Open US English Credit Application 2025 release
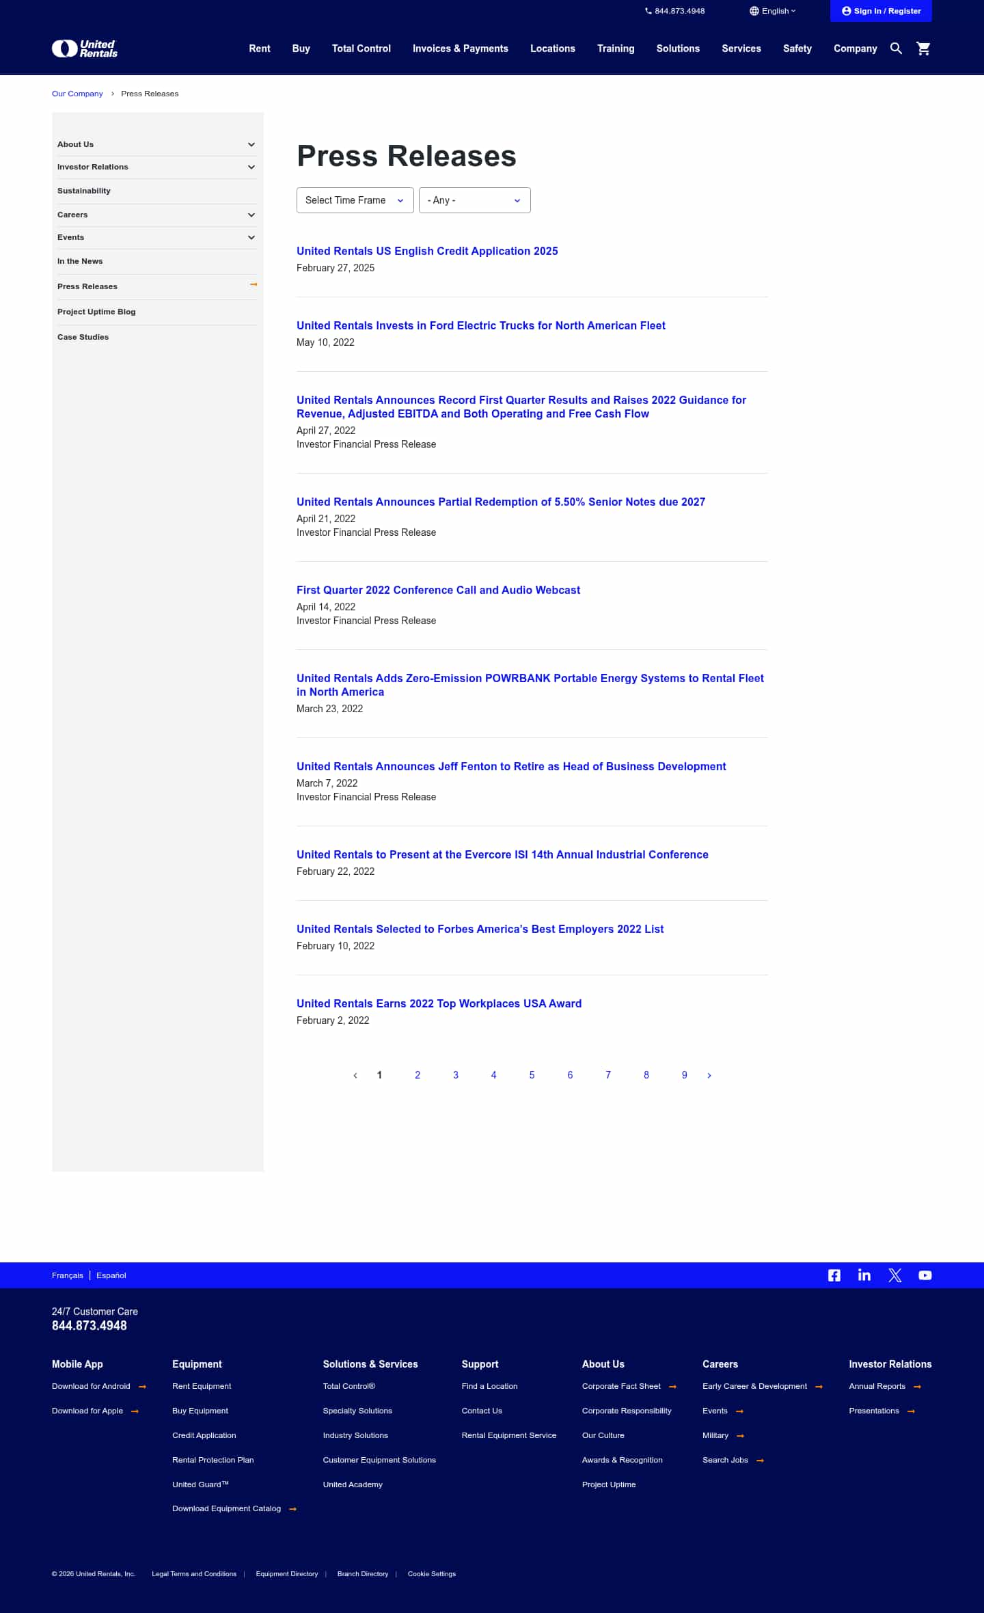 tap(427, 251)
